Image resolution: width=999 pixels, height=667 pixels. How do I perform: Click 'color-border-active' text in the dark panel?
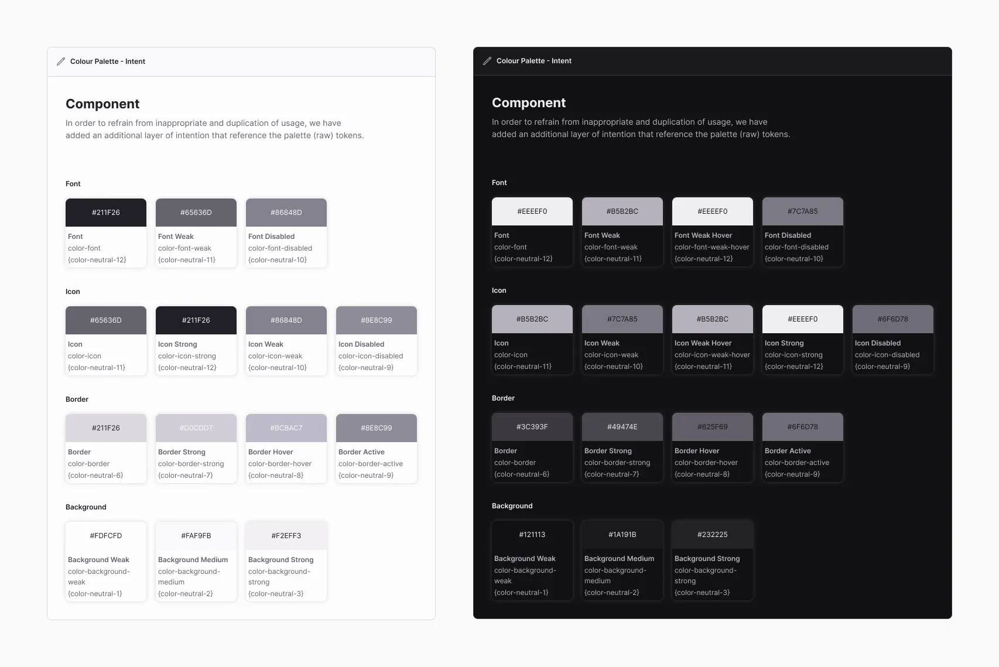tap(797, 463)
